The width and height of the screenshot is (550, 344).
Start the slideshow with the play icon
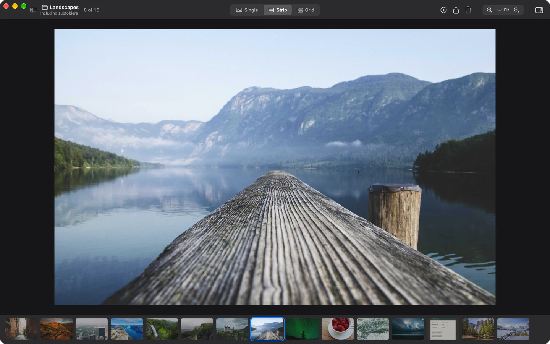pyautogui.click(x=443, y=10)
